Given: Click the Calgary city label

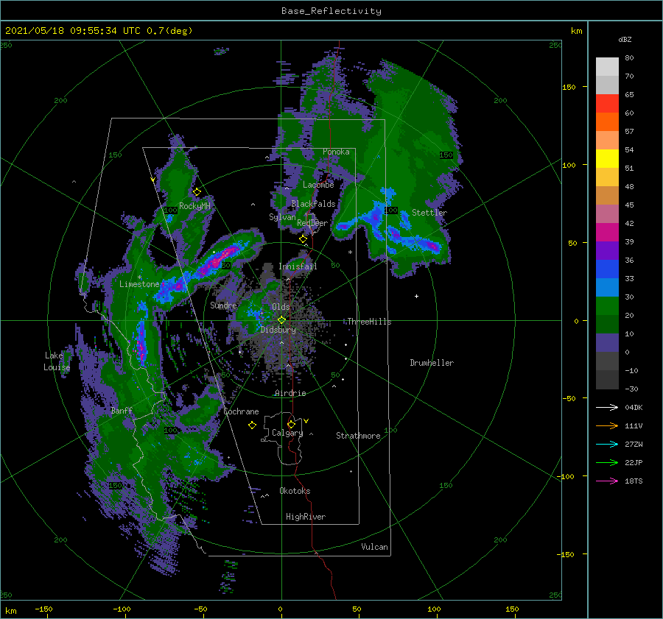Looking at the screenshot, I should (x=287, y=433).
